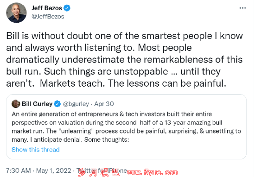Click the Bill Gurley name in quoted tweet
The image size is (255, 177).
point(37,104)
